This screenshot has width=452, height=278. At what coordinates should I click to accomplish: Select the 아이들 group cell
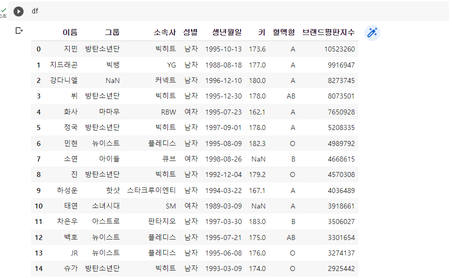109,158
